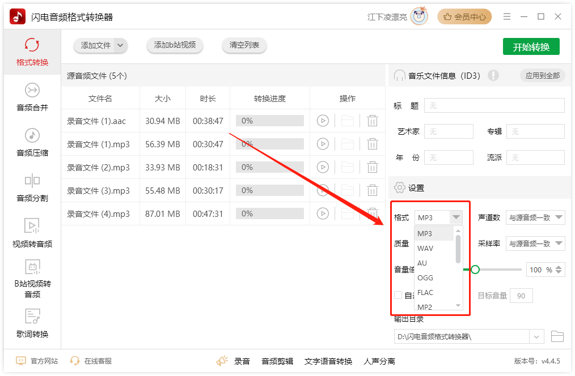Open the 声道数 channel count dropdown
Image resolution: width=575 pixels, height=376 pixels.
pos(535,217)
